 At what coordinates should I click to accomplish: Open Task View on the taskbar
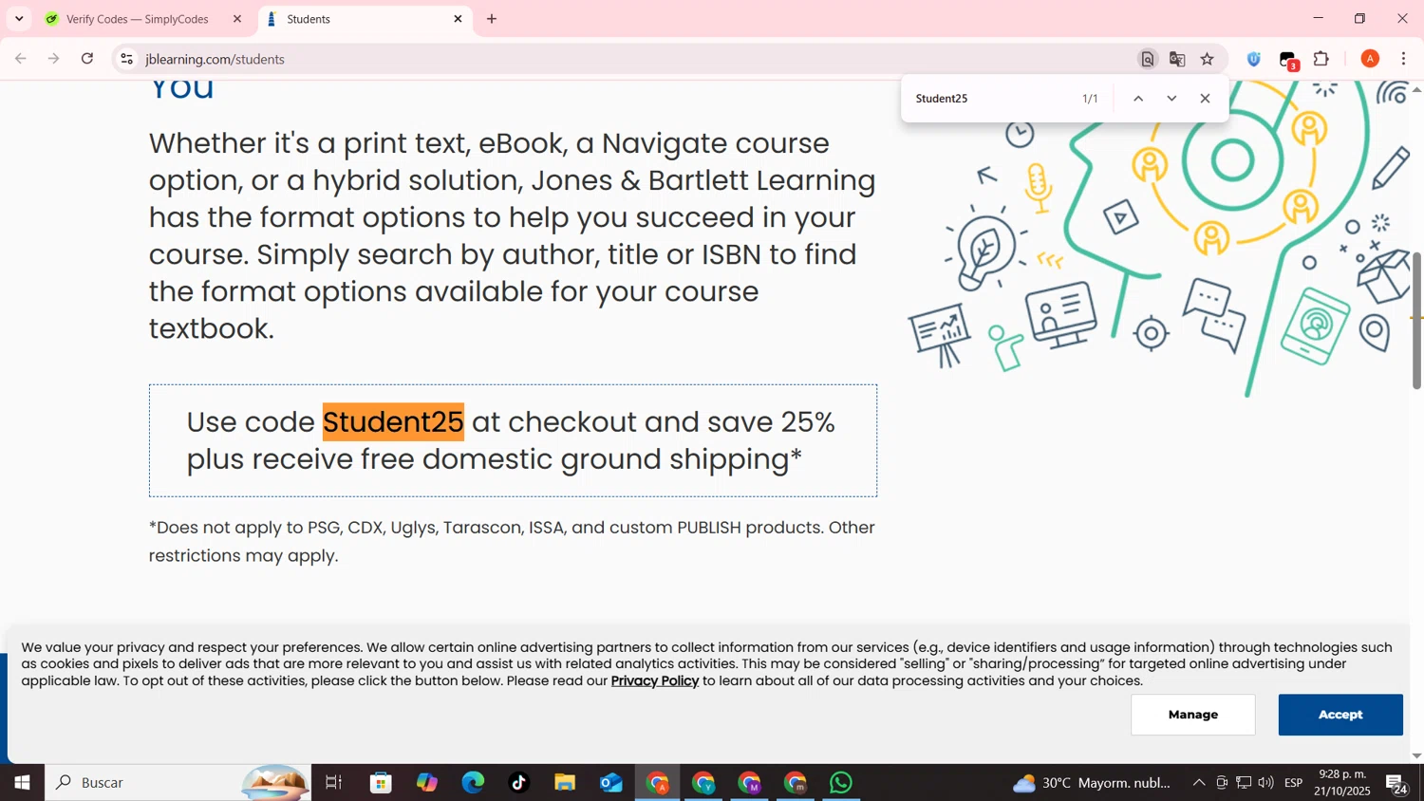333,783
